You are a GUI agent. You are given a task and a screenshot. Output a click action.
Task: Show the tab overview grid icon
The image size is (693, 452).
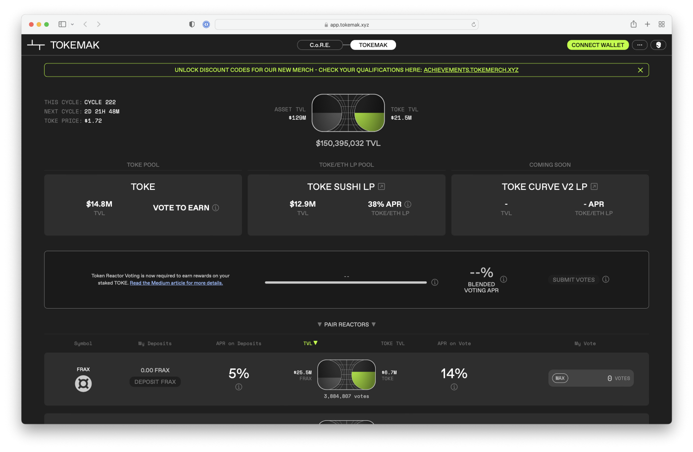[661, 24]
